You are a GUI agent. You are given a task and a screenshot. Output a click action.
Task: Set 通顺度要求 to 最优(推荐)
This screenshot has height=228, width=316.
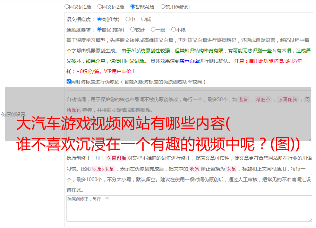click(99, 29)
